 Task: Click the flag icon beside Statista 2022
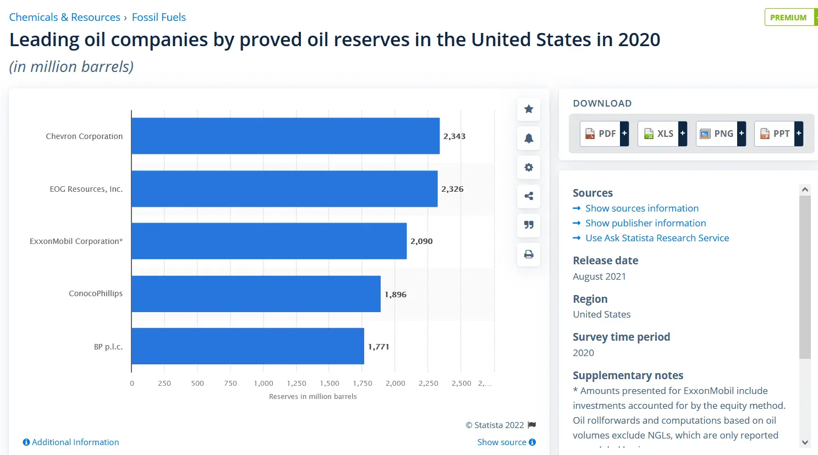532,425
